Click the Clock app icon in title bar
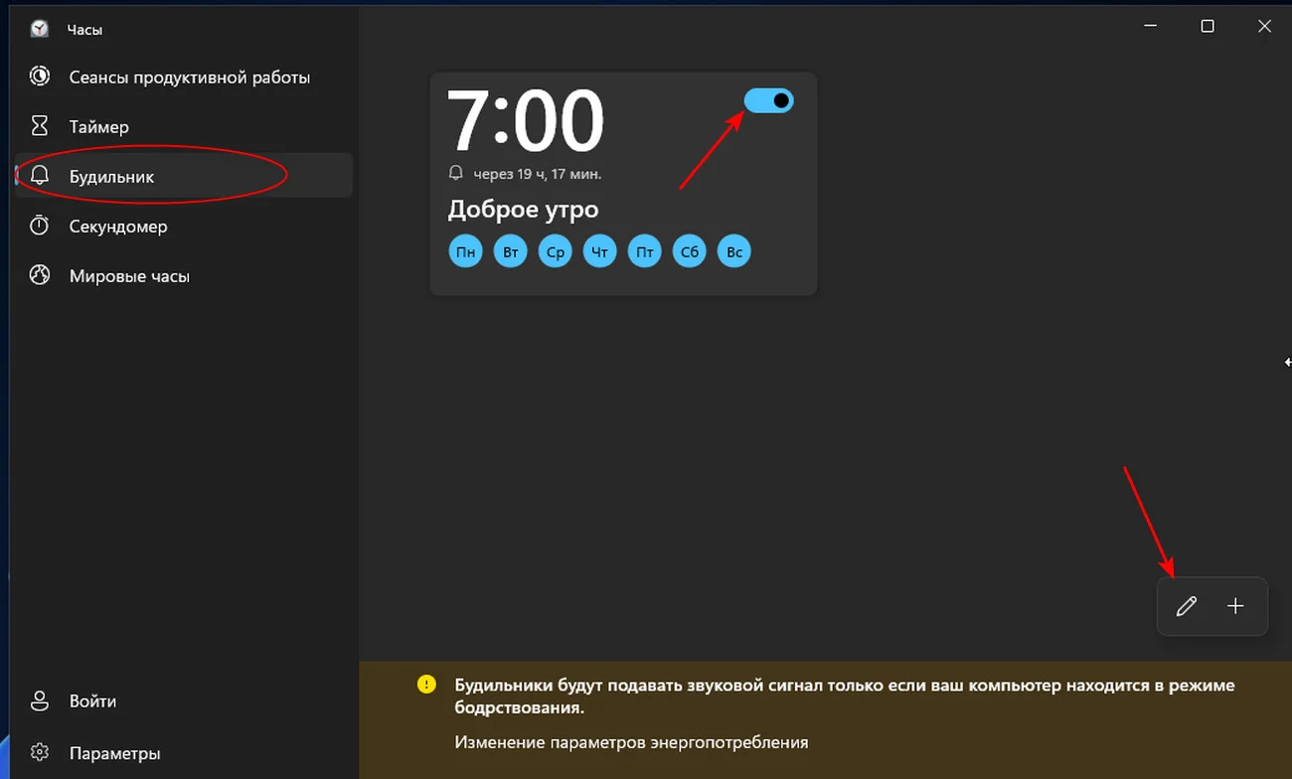Viewport: 1292px width, 779px height. (x=40, y=29)
